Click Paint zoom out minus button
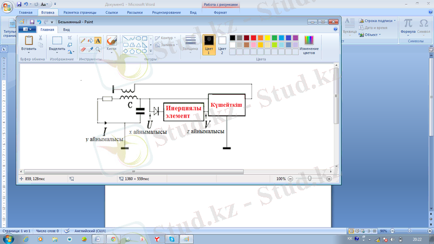434x244 pixels. point(290,179)
